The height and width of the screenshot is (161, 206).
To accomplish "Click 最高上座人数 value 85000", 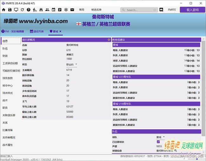I will click(70, 117).
